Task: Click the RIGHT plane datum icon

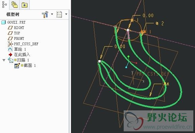Action: coord(10,28)
